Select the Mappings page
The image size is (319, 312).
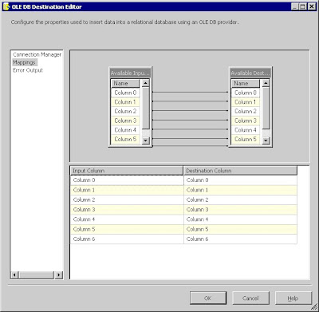(x=24, y=62)
